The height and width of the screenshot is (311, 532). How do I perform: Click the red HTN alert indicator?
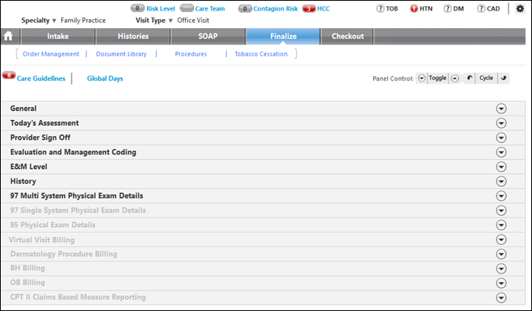[x=413, y=8]
